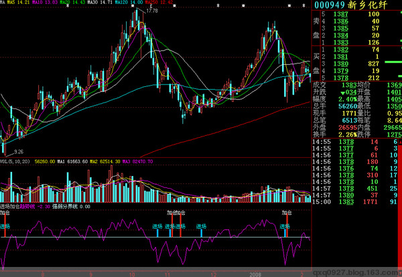
Task: Select sell level 5 price 1387
Action: (342, 14)
